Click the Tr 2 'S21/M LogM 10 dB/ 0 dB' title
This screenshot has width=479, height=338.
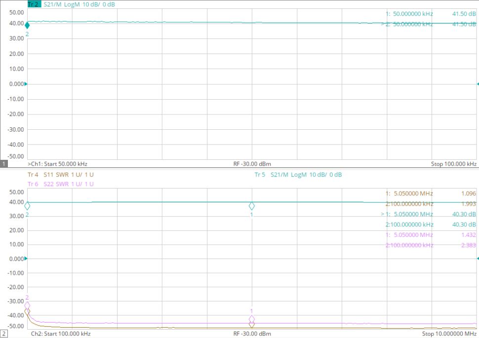(79, 4)
